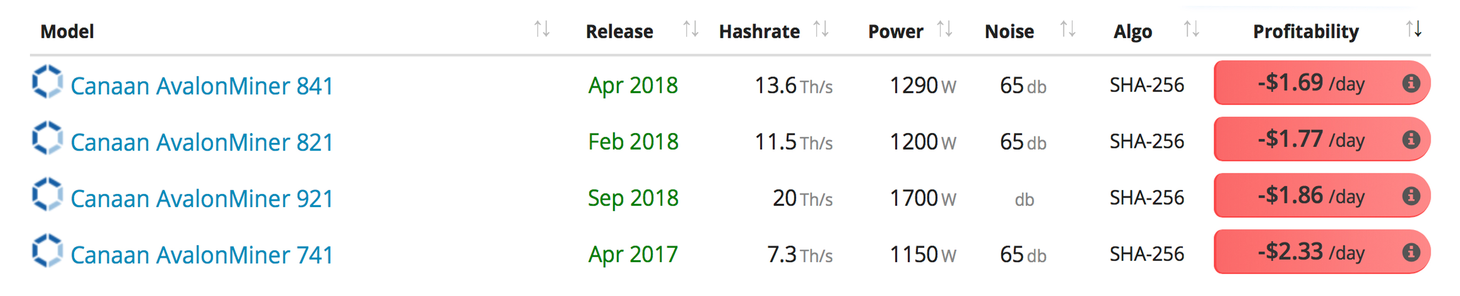Click the Algo column header
The height and width of the screenshot is (296, 1460).
(x=1132, y=32)
